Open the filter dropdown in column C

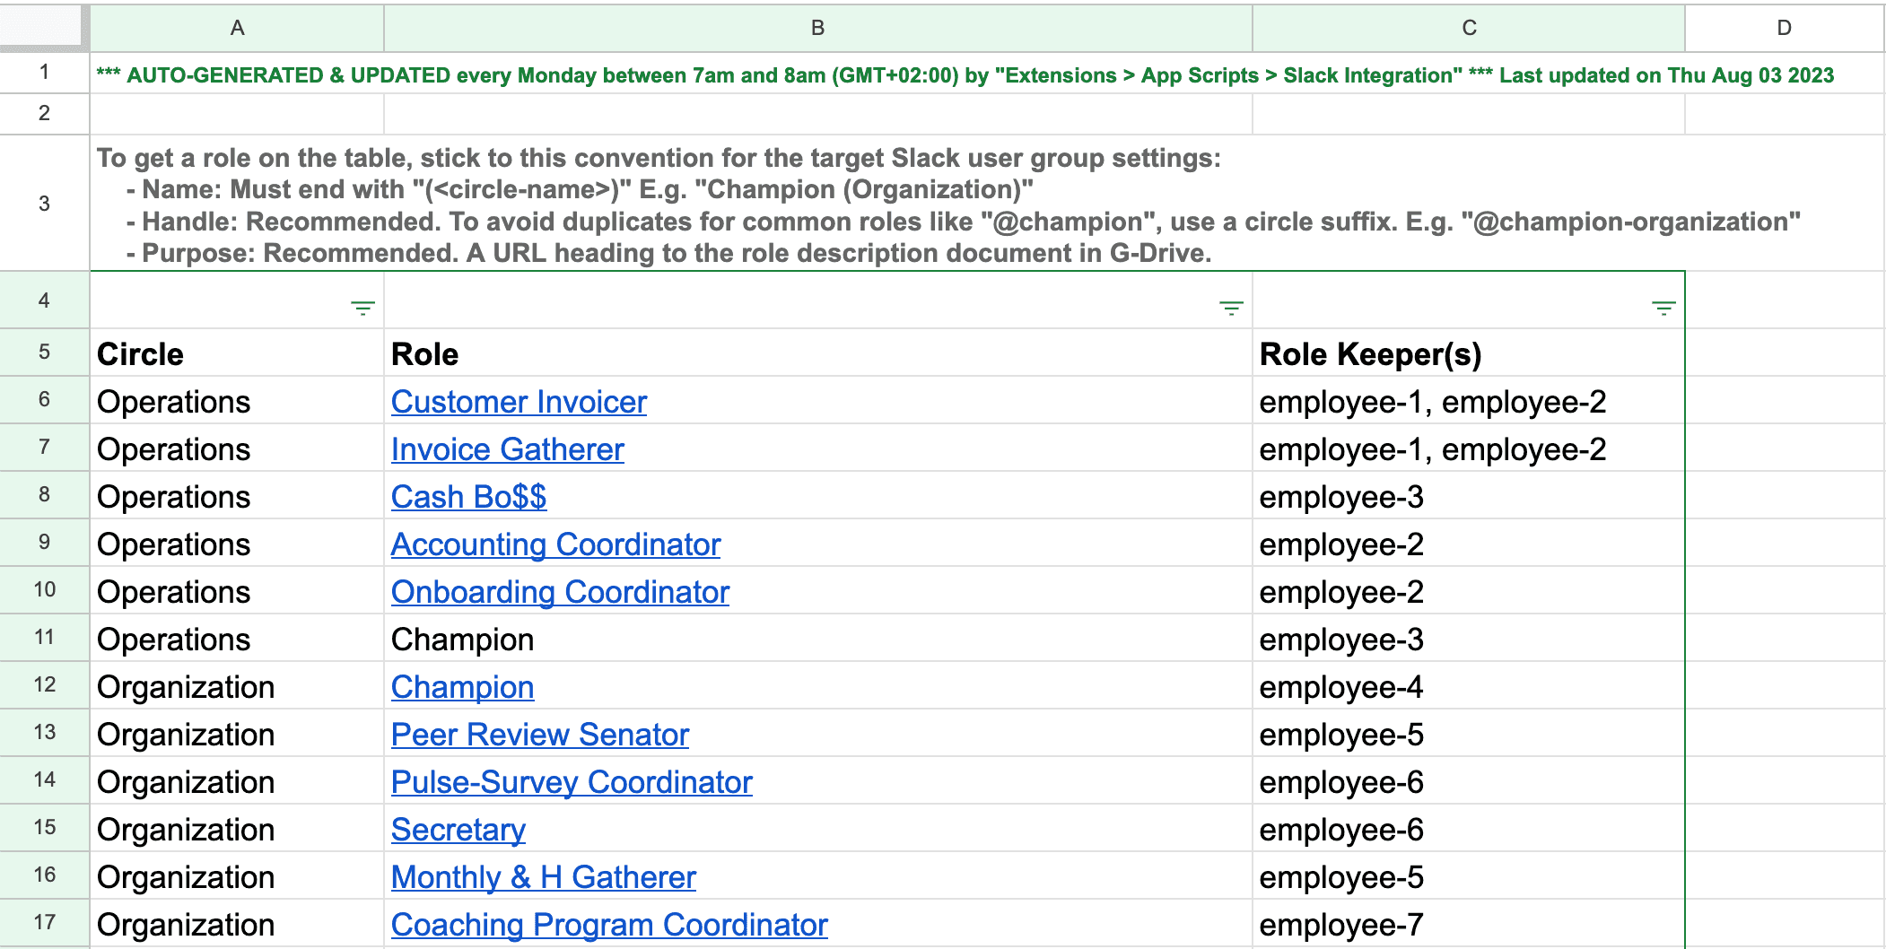click(1663, 309)
